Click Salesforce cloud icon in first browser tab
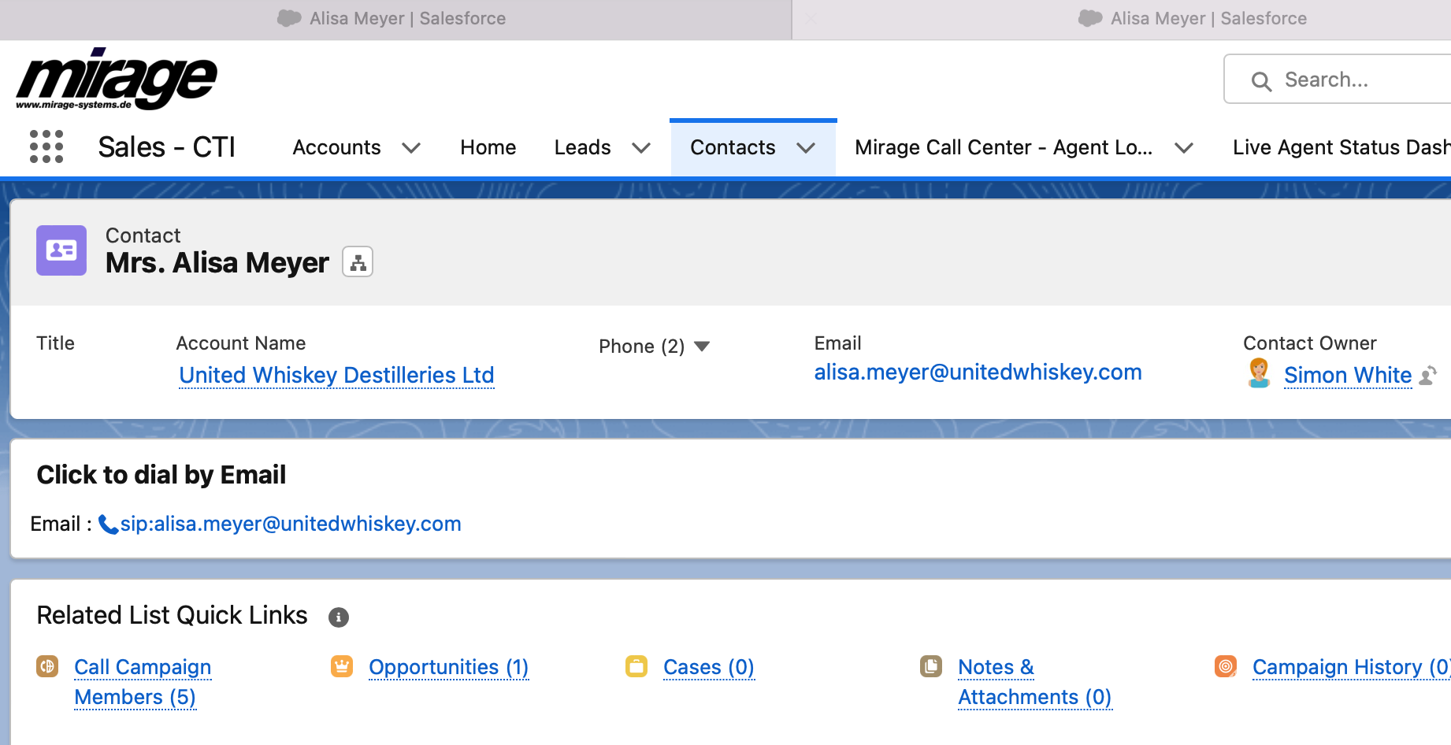Image resolution: width=1451 pixels, height=745 pixels. pos(289,18)
